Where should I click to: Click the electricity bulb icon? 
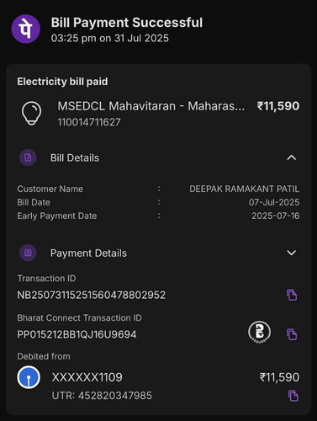[x=32, y=113]
